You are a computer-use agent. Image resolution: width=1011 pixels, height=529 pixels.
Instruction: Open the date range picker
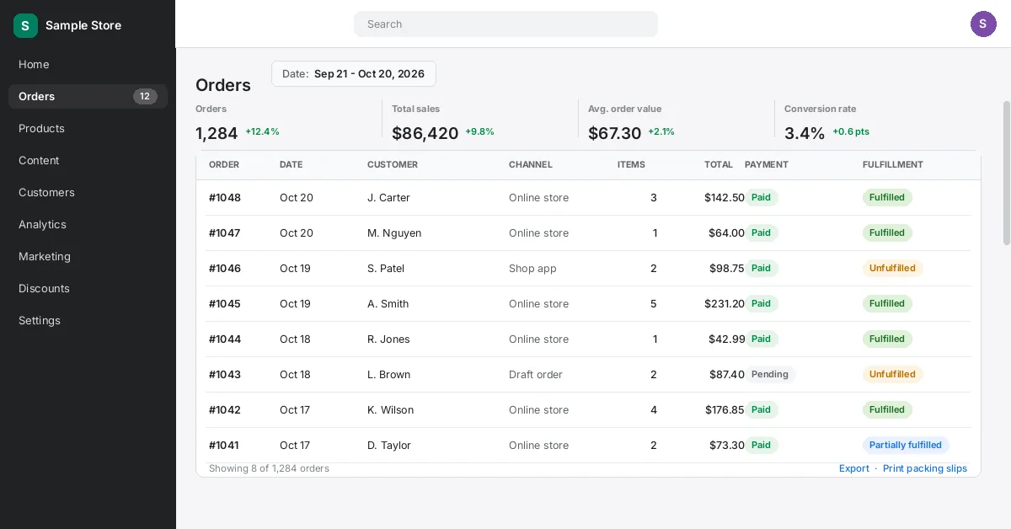[354, 73]
